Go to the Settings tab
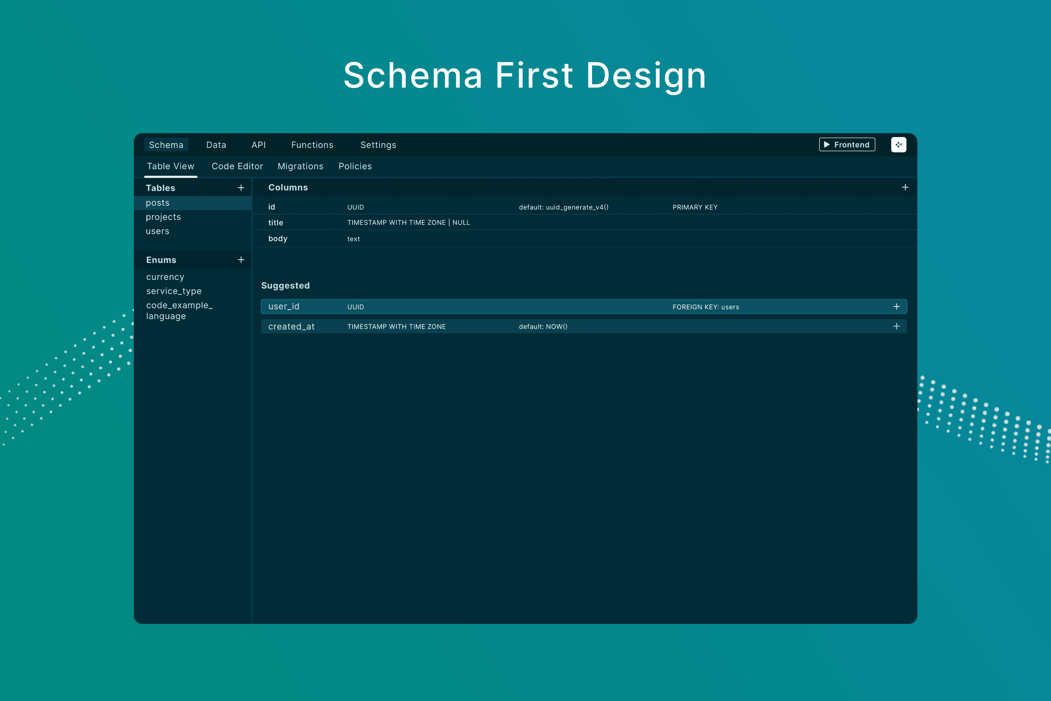Image resolution: width=1051 pixels, height=701 pixels. click(378, 145)
